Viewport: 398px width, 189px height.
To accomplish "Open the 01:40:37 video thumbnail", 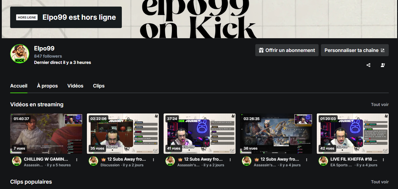I will (x=46, y=133).
